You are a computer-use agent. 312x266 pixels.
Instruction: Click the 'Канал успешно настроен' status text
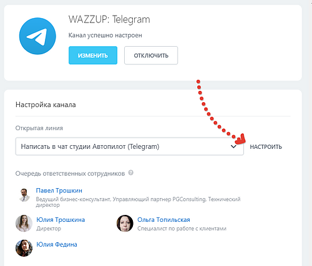[x=105, y=36]
